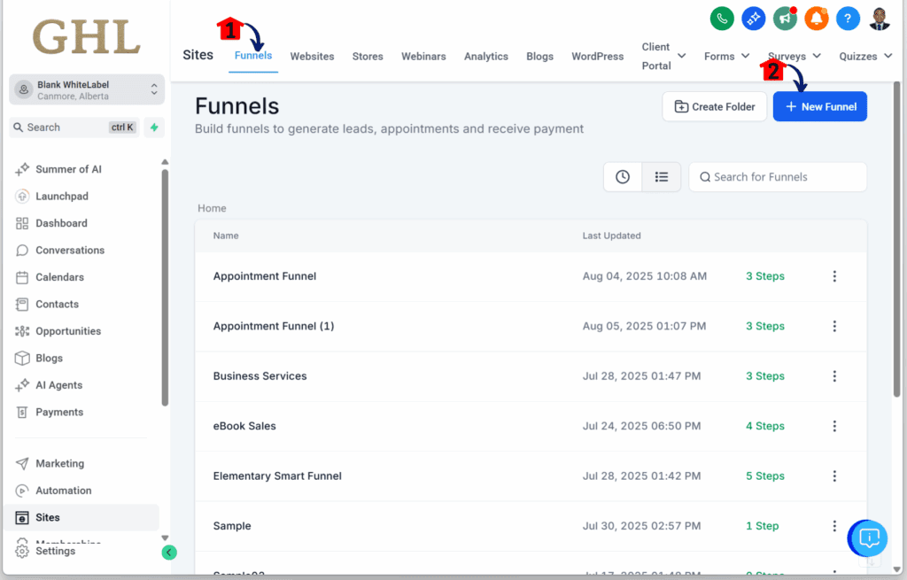The width and height of the screenshot is (907, 580).
Task: Switch to the Websites tab
Action: click(313, 56)
